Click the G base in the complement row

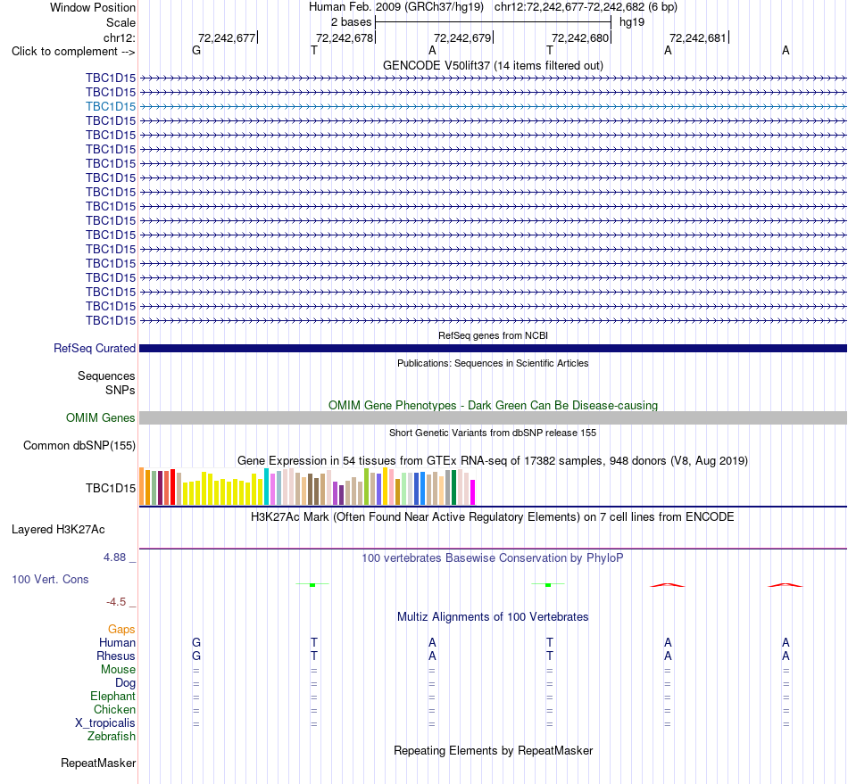[x=196, y=50]
